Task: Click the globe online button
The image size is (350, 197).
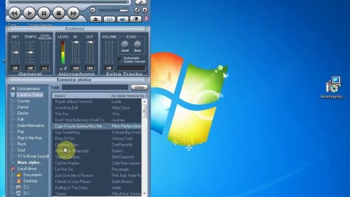Action: pos(136,19)
